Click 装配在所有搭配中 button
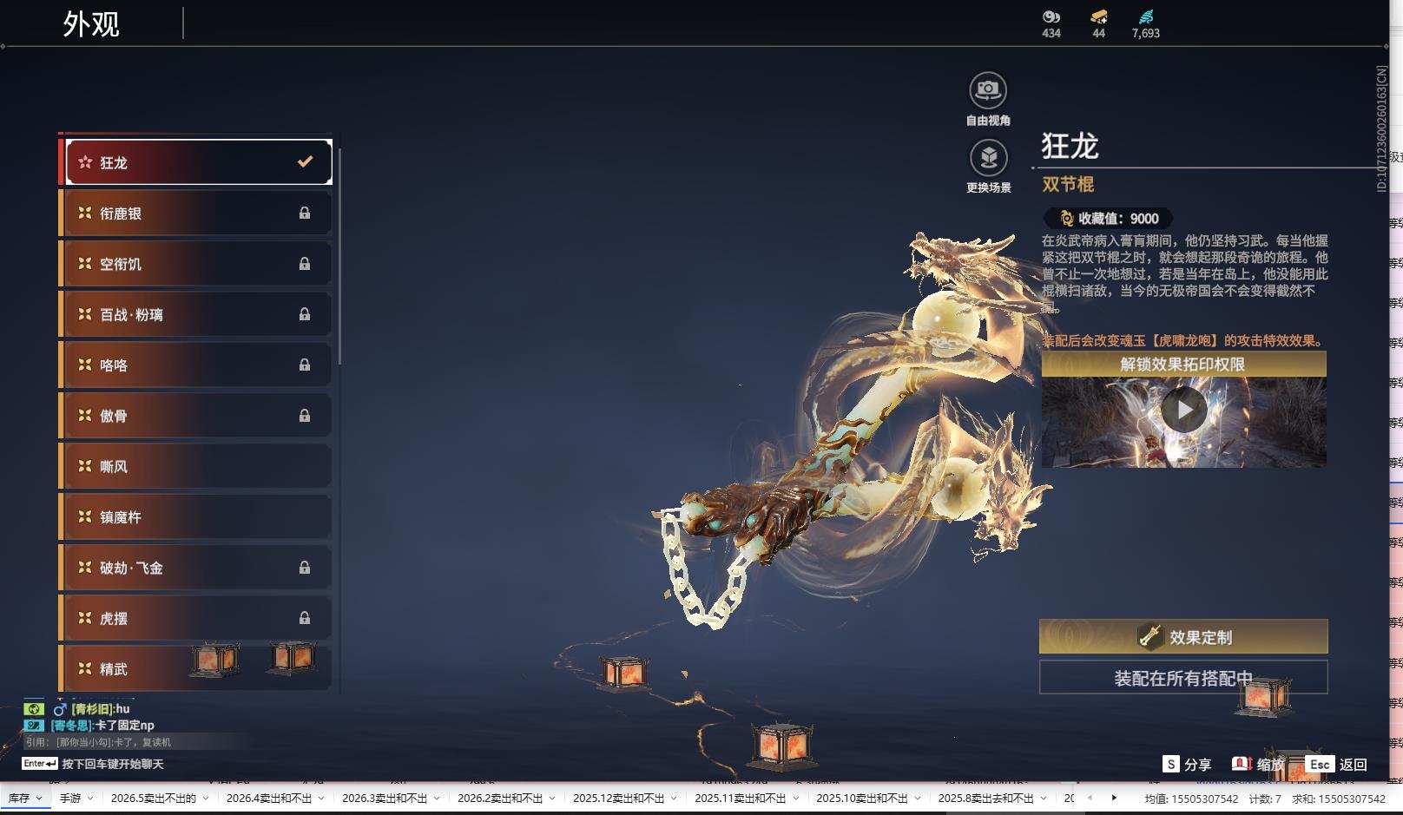This screenshot has height=815, width=1403. 1183,678
